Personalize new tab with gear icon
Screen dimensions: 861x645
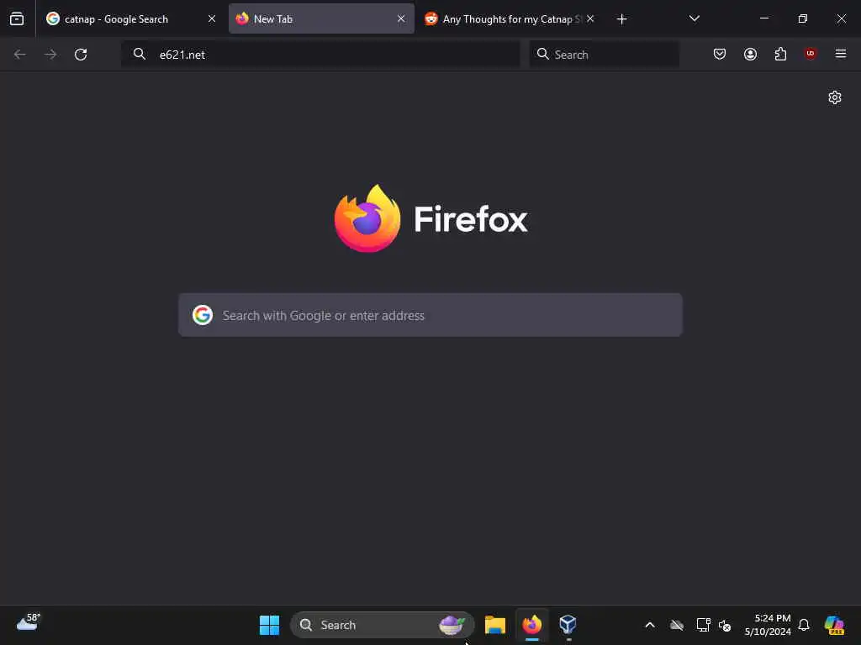pos(835,97)
